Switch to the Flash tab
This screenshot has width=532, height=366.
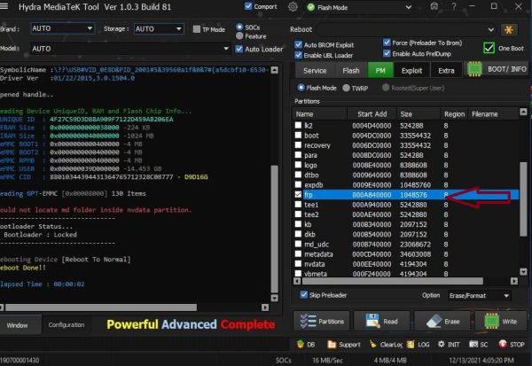[x=351, y=71]
